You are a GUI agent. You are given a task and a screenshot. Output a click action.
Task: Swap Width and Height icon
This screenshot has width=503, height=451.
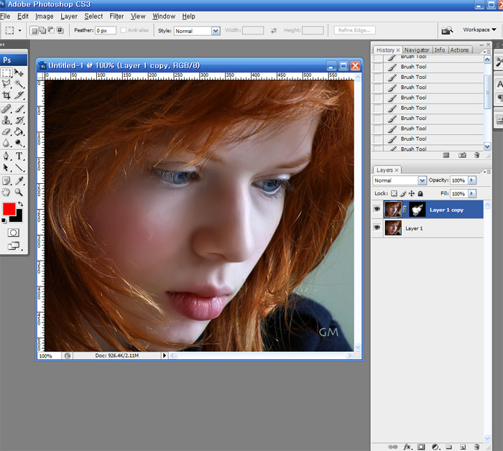274,30
